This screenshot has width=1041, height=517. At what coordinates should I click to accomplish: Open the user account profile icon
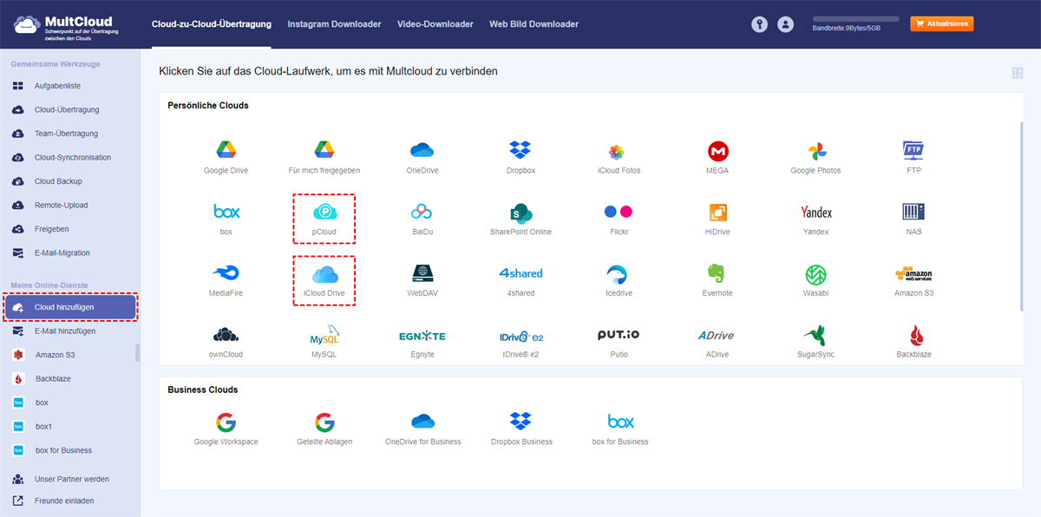tap(786, 25)
